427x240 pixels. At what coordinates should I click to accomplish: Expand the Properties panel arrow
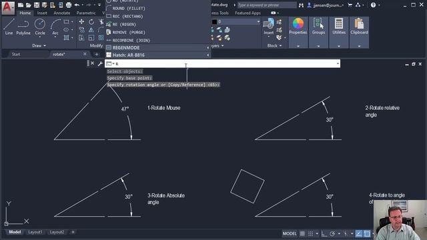click(298, 46)
